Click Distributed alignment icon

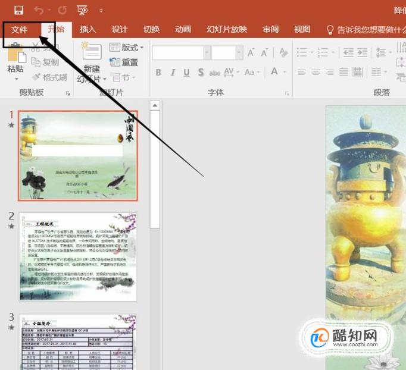[x=357, y=72]
